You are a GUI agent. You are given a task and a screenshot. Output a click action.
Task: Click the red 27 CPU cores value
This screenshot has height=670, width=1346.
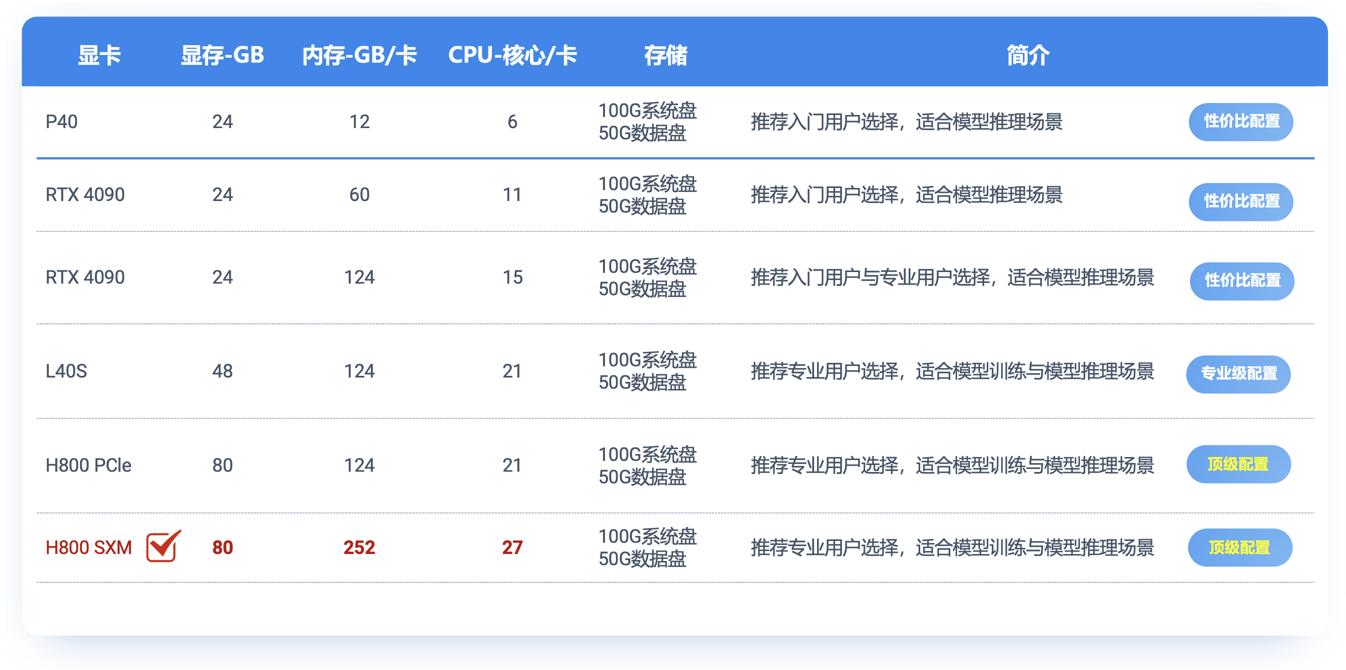(512, 548)
